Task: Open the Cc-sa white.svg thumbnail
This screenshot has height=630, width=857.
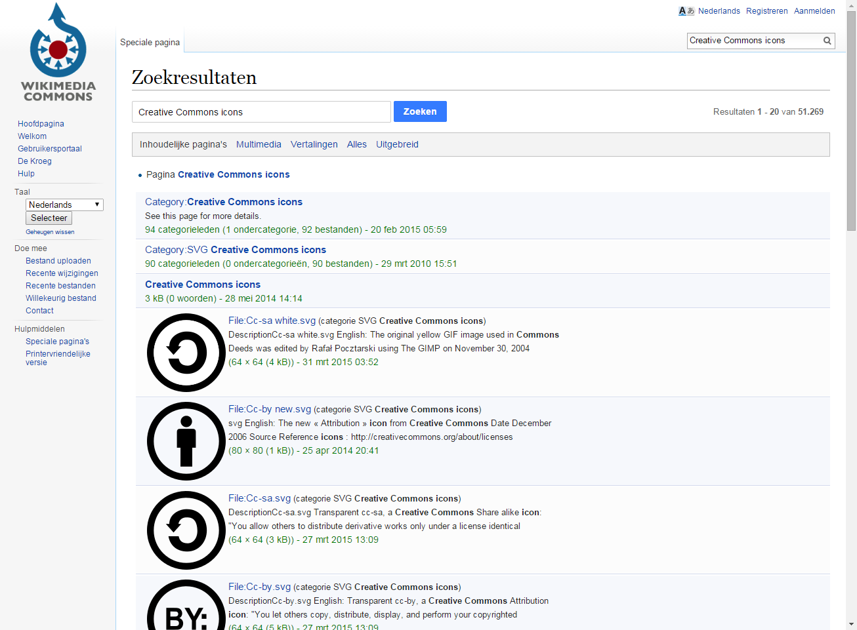Action: (186, 353)
